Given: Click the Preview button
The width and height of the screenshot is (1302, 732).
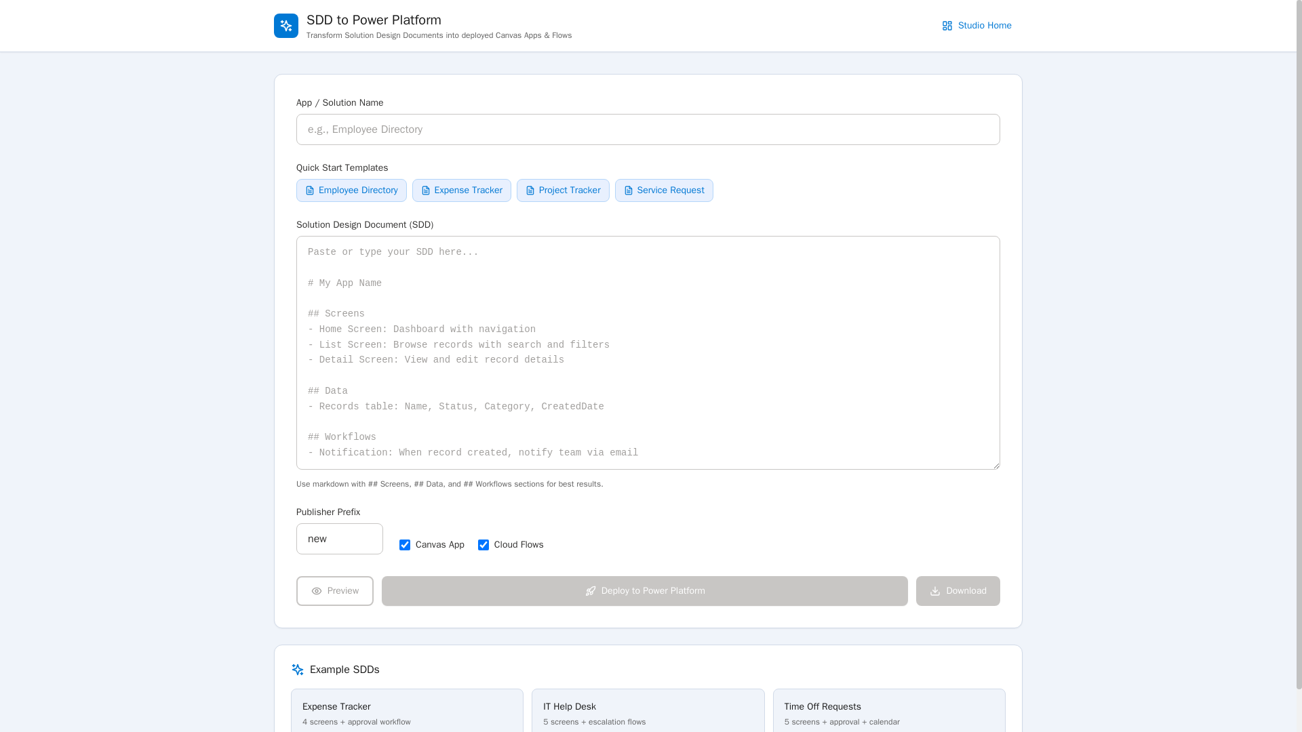Looking at the screenshot, I should pos(335,591).
